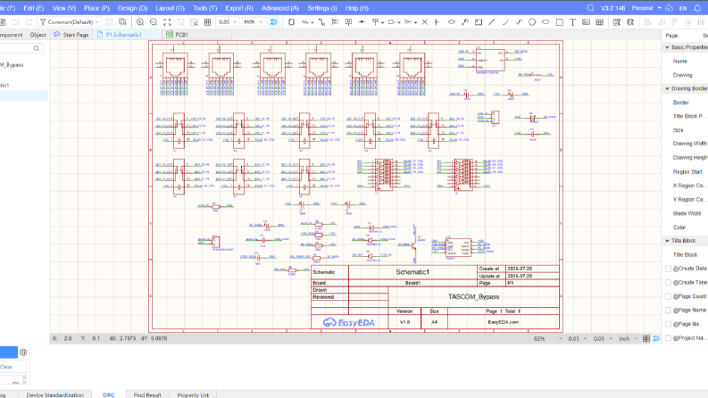Switch to the Property List tab
Image resolution: width=708 pixels, height=398 pixels.
[193, 394]
